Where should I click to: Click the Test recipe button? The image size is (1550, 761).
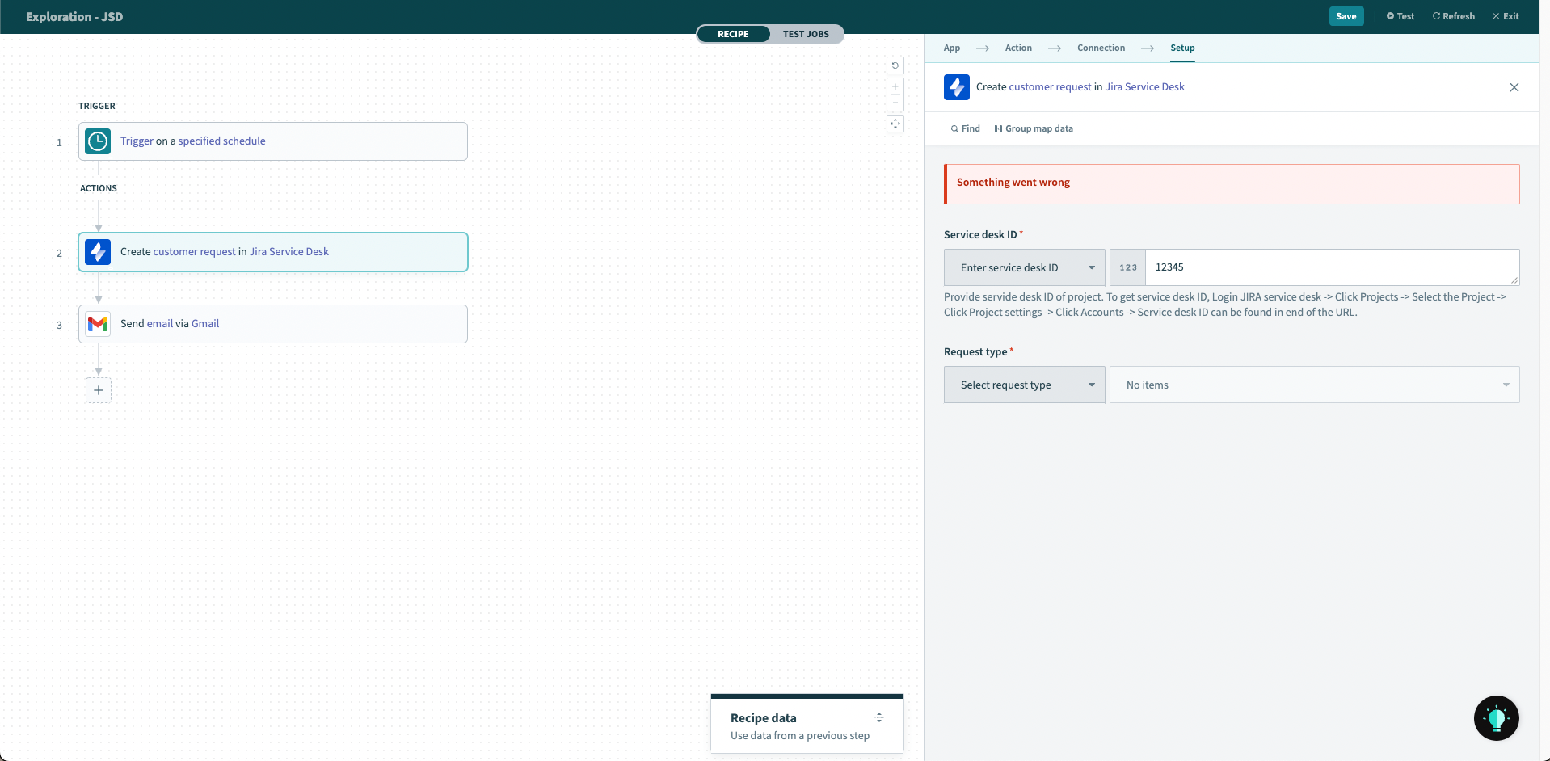pos(1400,16)
